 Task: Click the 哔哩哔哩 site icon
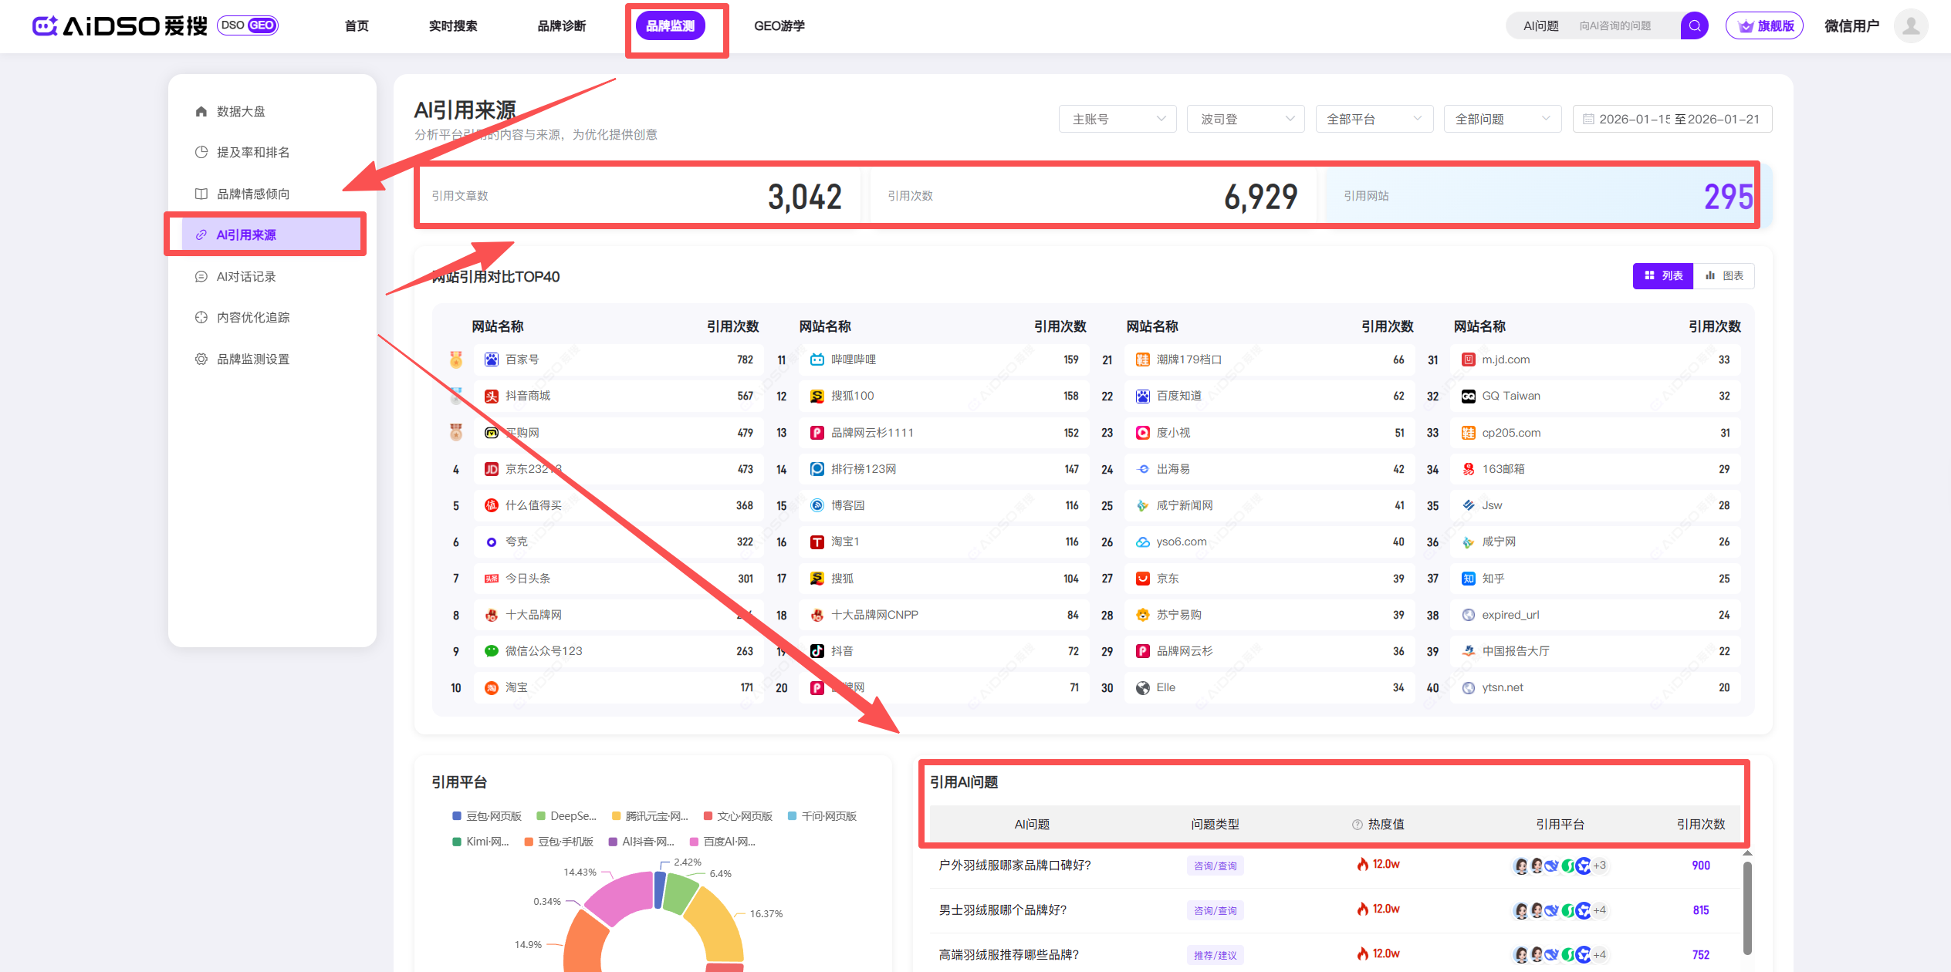pyautogui.click(x=817, y=359)
